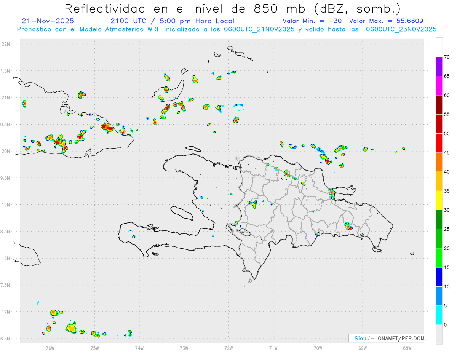Click the '21N' latitude axis label
Screen dimensions: 457x353
click(6, 97)
